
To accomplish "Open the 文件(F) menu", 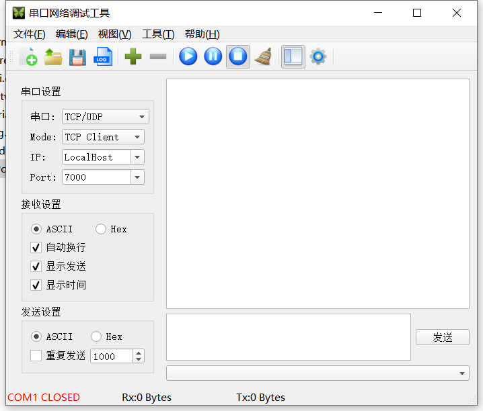I will 30,34.
